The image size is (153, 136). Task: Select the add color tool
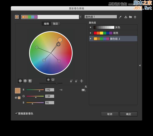click(71, 81)
